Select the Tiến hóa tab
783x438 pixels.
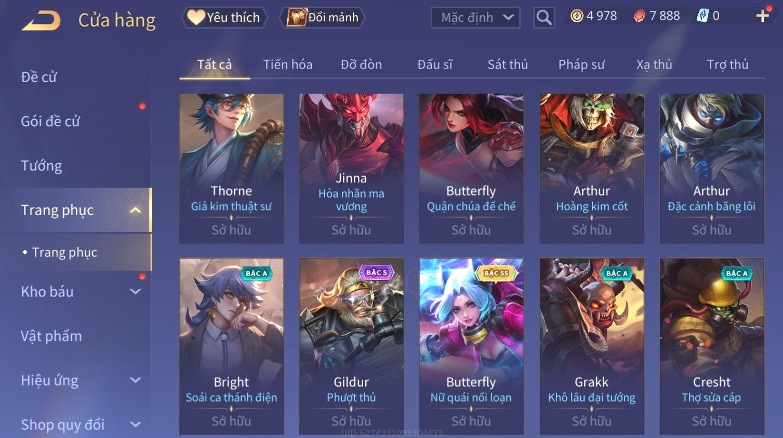click(287, 64)
